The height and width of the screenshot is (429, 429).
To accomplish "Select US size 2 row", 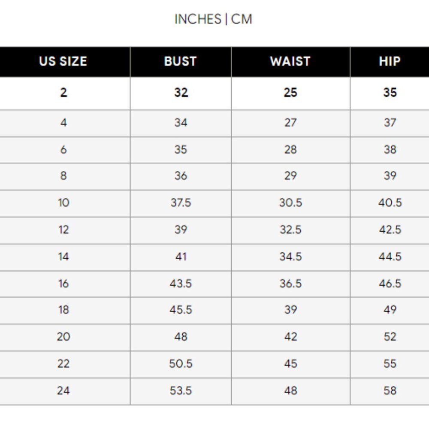I will [63, 93].
